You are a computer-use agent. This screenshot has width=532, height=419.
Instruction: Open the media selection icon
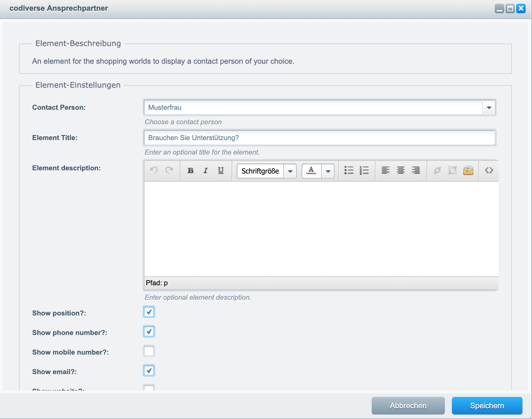468,170
